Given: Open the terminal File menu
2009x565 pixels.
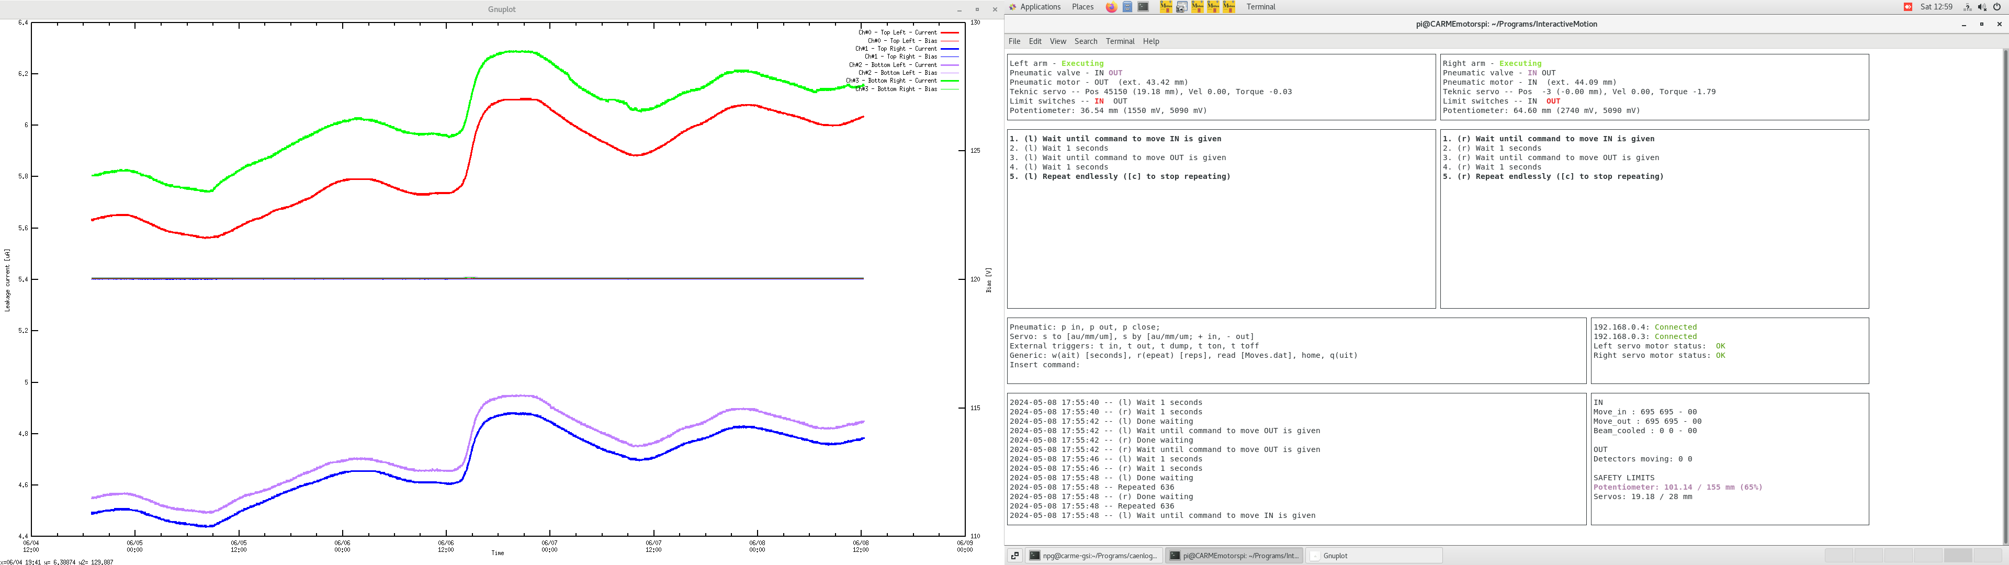Looking at the screenshot, I should point(1014,41).
